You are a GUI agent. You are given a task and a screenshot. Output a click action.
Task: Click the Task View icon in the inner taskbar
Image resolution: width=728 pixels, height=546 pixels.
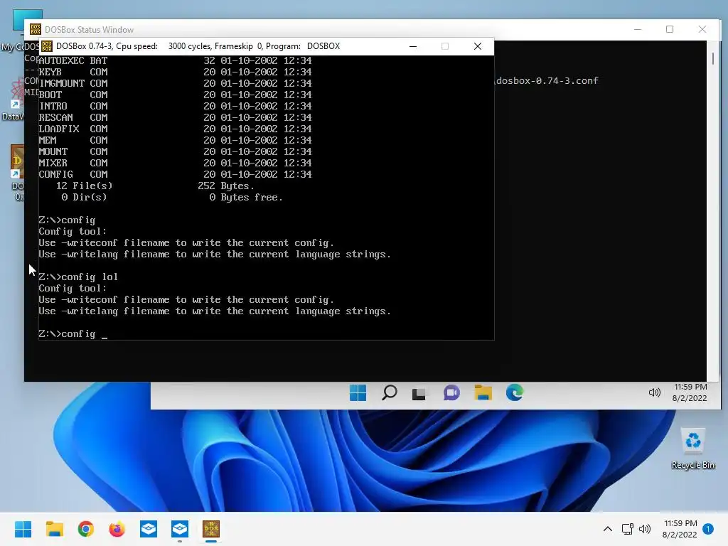[x=419, y=394]
